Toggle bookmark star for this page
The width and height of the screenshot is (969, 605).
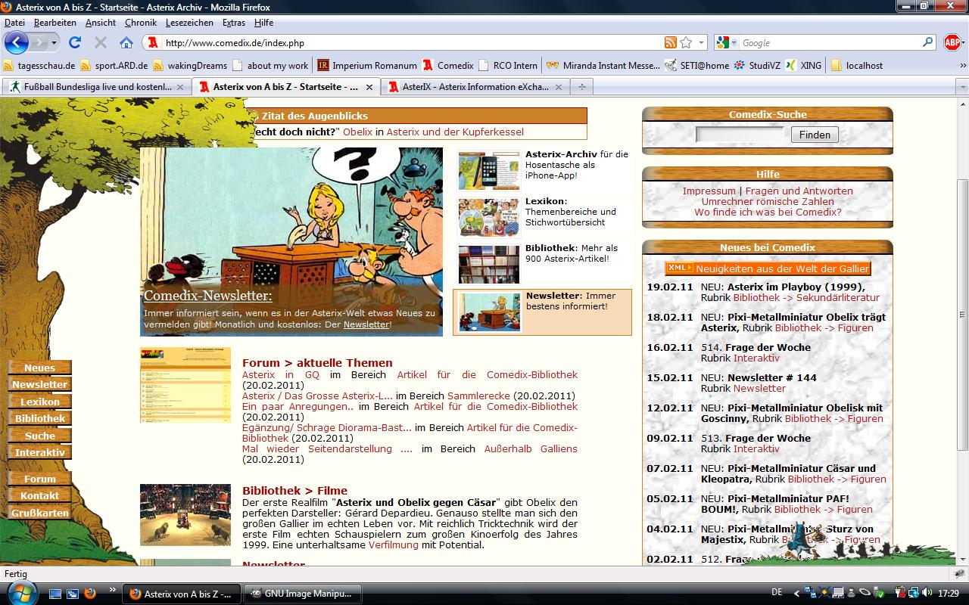coord(687,42)
